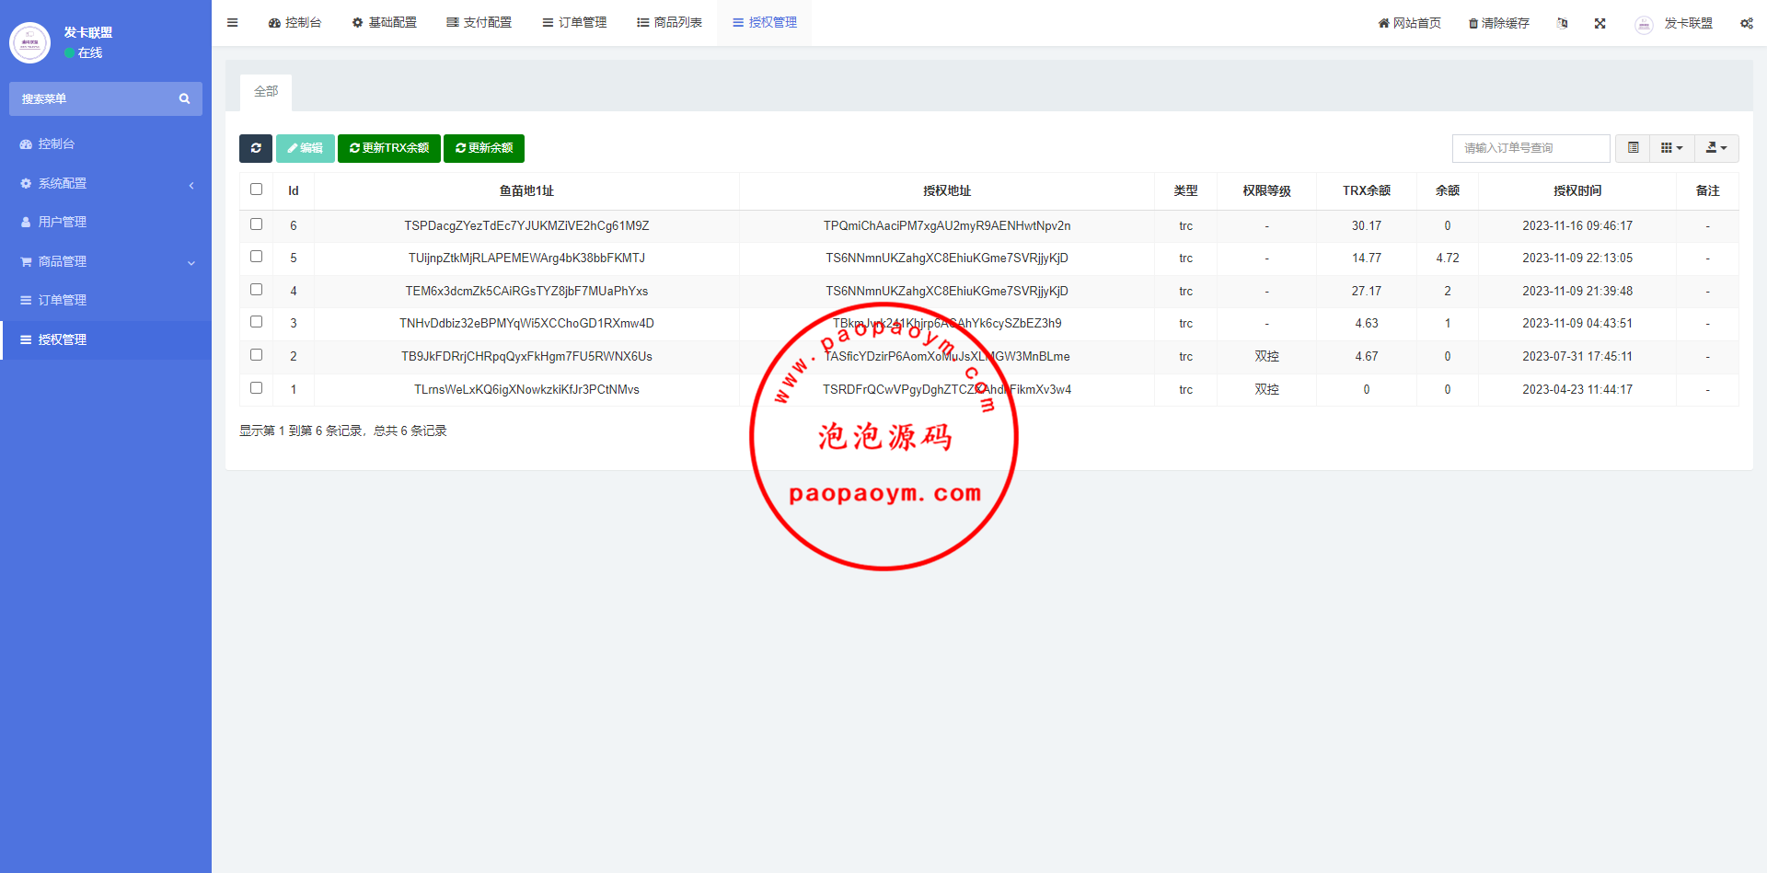Click the dark refresh table button
1767x873 pixels.
256,148
